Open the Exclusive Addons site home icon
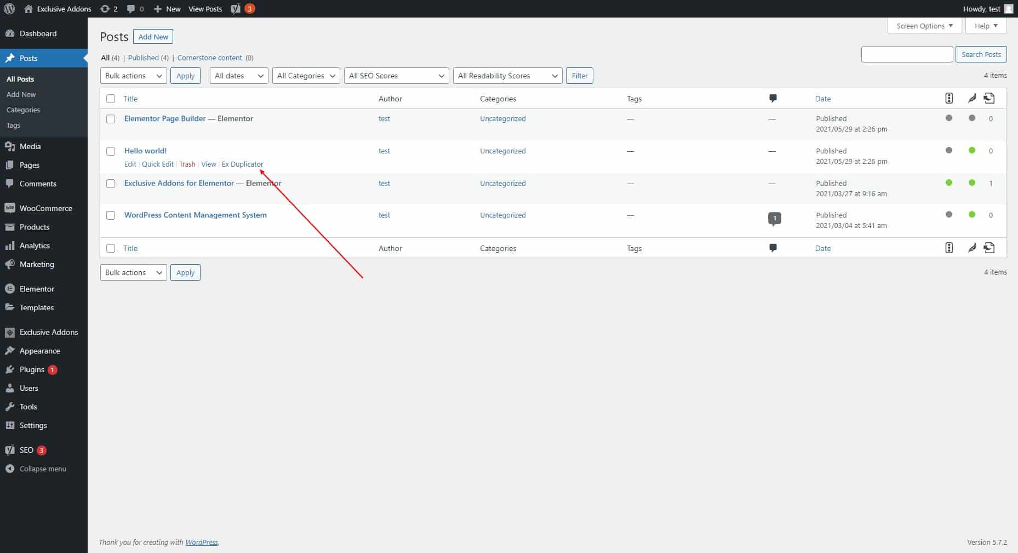This screenshot has height=553, width=1018. pos(28,9)
